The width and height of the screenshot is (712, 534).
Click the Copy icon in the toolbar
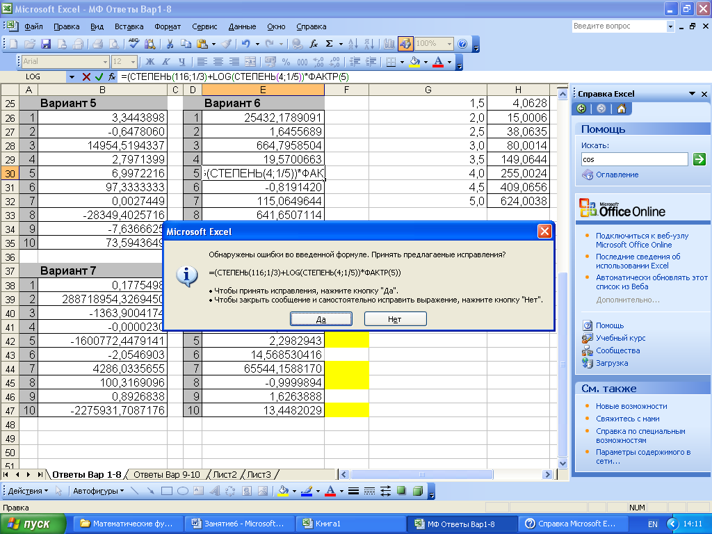tap(186, 44)
